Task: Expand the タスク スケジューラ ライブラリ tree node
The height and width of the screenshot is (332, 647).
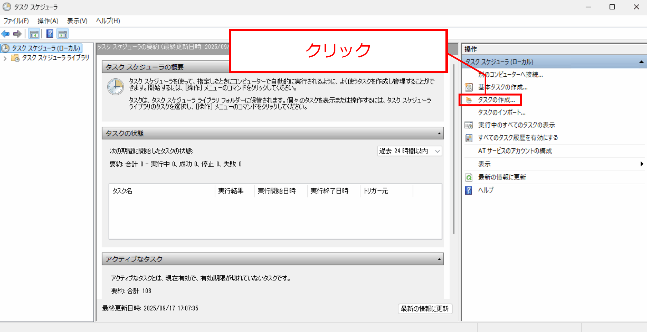Action: (x=5, y=59)
